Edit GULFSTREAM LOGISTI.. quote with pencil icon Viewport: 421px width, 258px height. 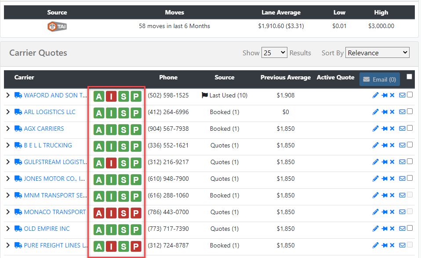375,162
